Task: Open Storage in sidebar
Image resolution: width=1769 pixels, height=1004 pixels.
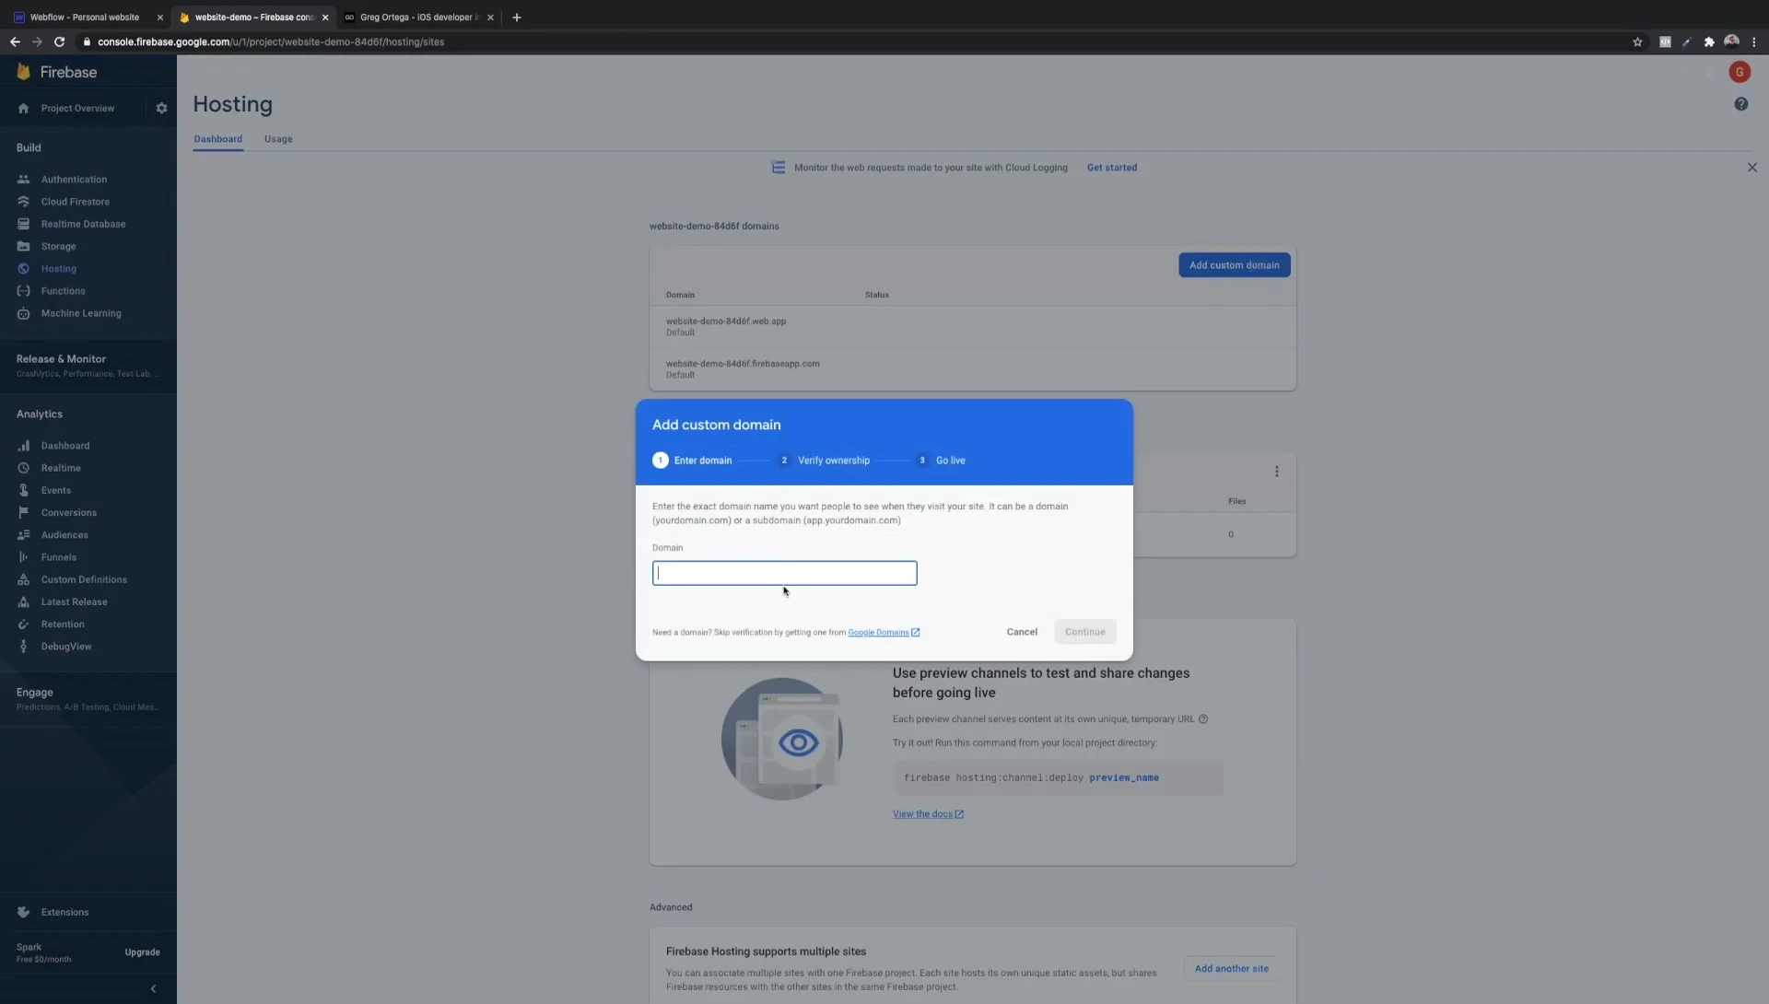Action: point(58,247)
